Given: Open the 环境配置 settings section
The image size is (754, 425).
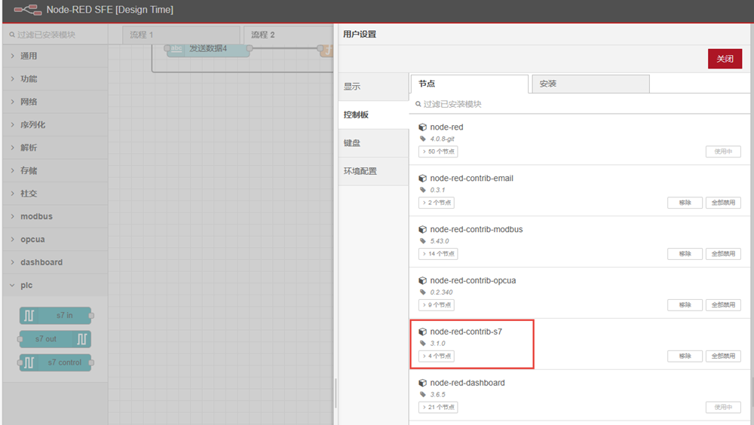Looking at the screenshot, I should pyautogui.click(x=374, y=171).
